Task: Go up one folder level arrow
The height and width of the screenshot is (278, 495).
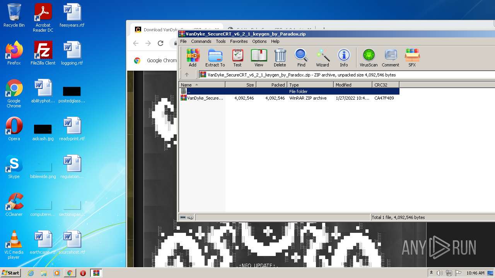Action: [x=187, y=75]
